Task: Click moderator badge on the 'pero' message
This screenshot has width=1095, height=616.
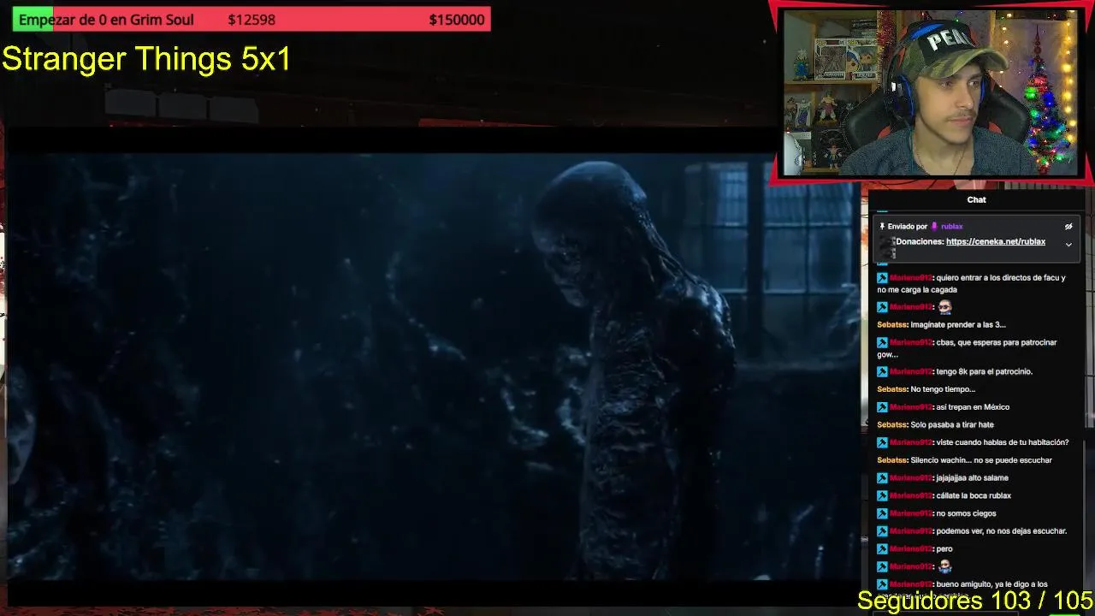Action: coord(882,549)
